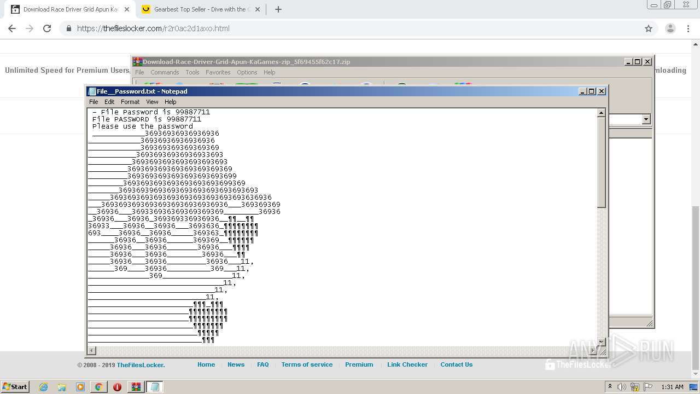Open Opera from the taskbar

117,387
